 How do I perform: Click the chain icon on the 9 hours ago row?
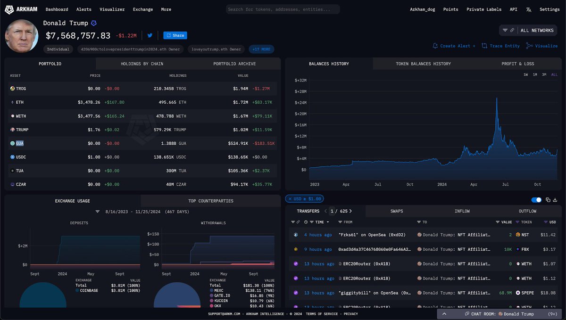pos(296,249)
